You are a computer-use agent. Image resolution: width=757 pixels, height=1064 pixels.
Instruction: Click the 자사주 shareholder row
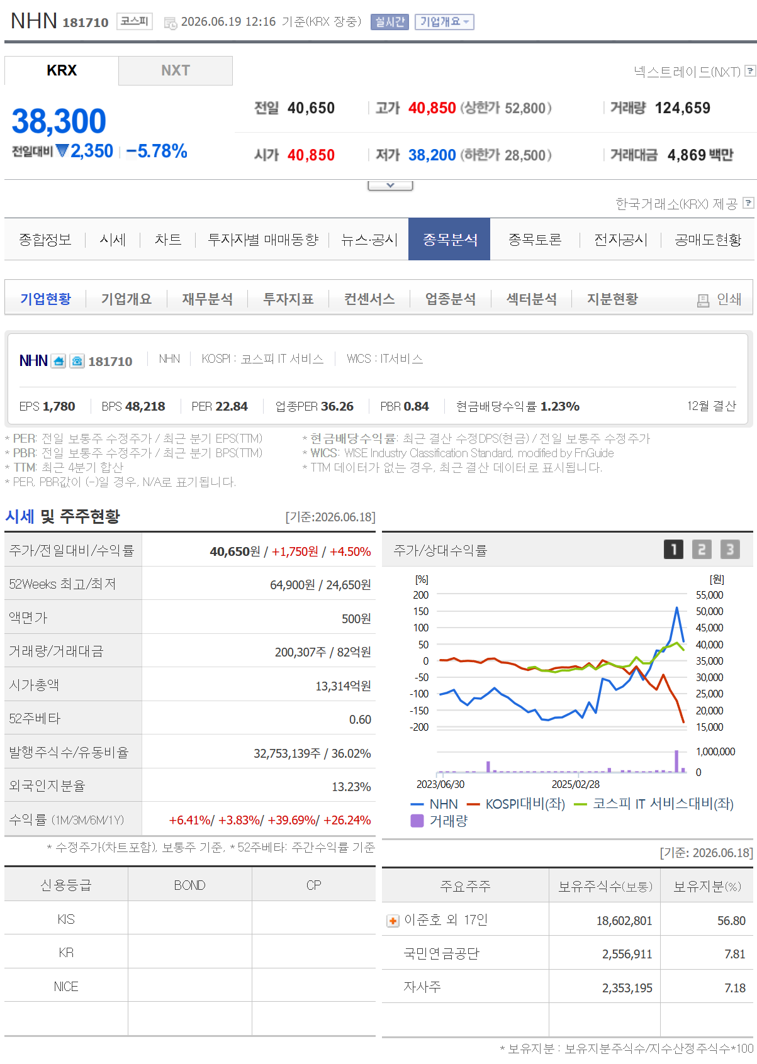click(x=567, y=987)
